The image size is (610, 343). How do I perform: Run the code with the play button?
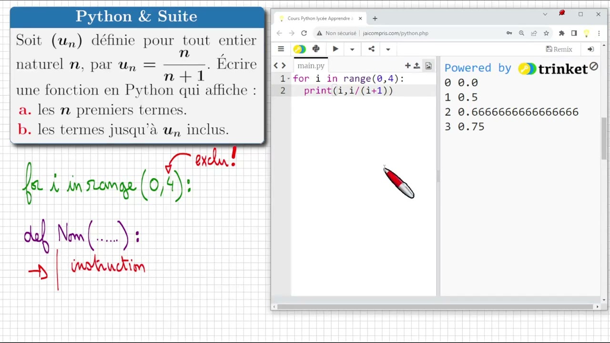(x=335, y=49)
